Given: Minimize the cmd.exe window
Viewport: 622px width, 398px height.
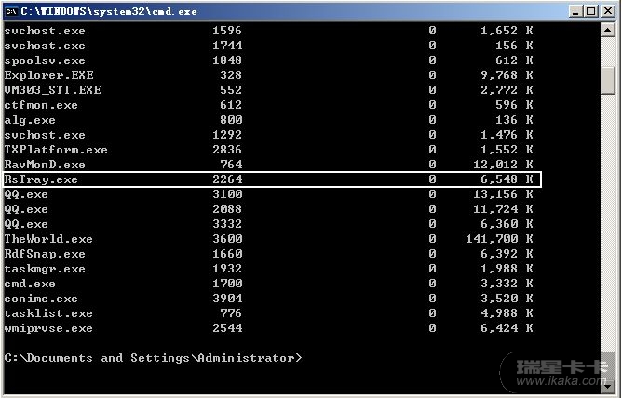Looking at the screenshot, I should pos(576,11).
